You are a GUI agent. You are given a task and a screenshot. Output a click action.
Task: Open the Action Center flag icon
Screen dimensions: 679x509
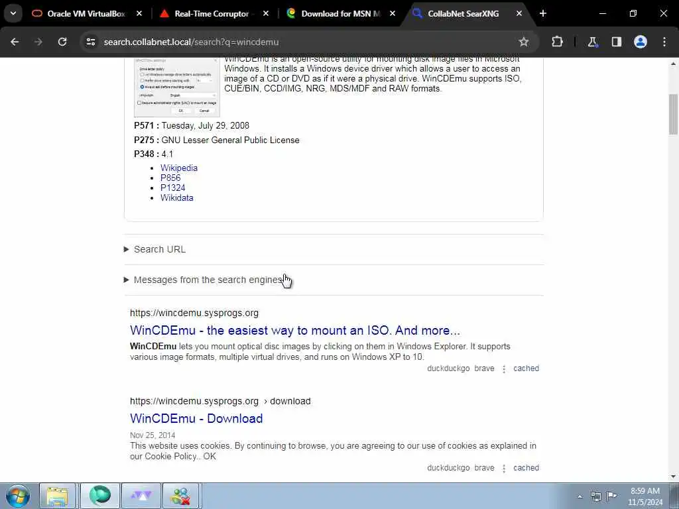611,496
